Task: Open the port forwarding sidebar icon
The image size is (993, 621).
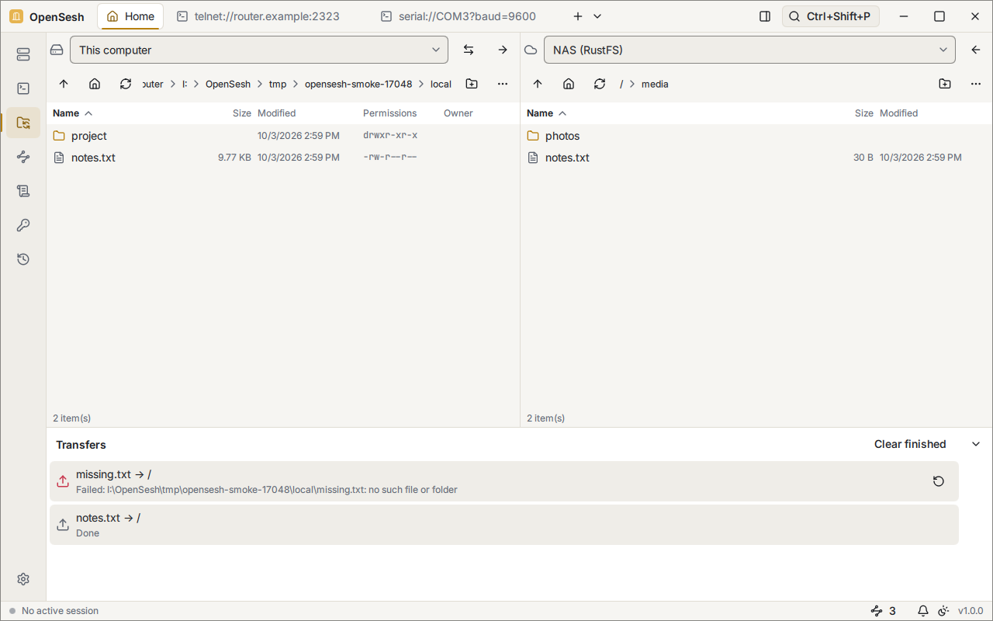Action: tap(23, 157)
